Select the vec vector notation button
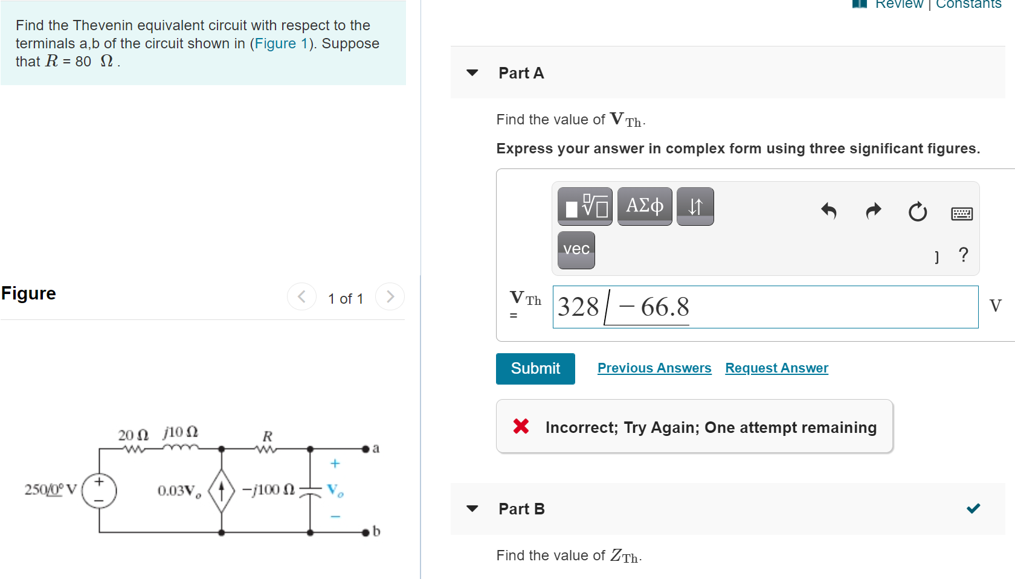 (x=575, y=249)
